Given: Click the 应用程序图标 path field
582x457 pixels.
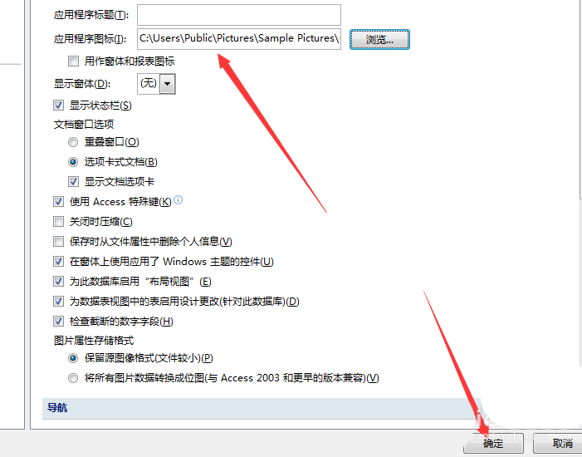Looking at the screenshot, I should click(239, 39).
